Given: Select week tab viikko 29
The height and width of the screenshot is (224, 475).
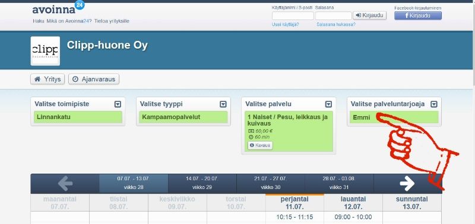Looking at the screenshot, I should 202,184.
